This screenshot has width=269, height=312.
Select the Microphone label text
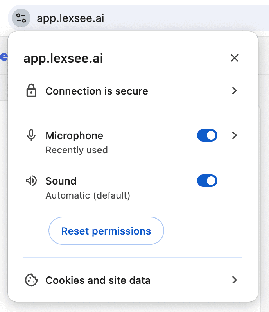74,136
